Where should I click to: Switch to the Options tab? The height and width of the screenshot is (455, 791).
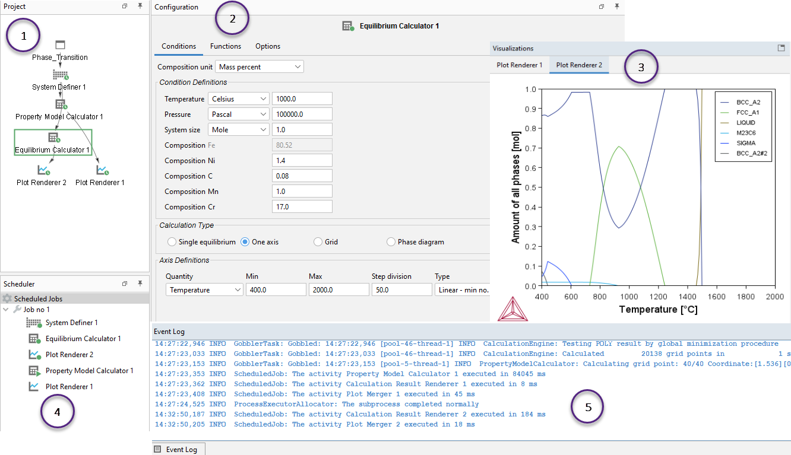[268, 46]
